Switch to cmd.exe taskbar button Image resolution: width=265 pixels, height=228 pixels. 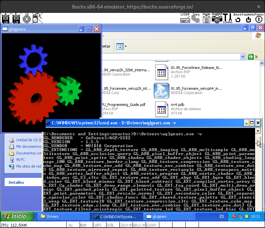[116, 216]
